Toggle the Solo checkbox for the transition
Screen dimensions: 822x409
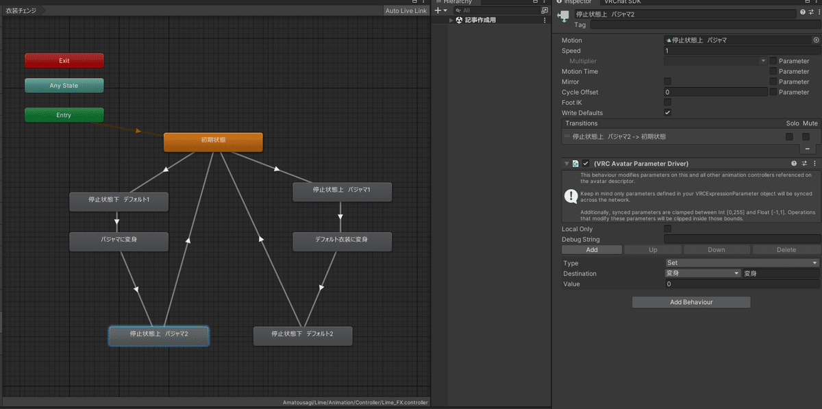pos(790,136)
